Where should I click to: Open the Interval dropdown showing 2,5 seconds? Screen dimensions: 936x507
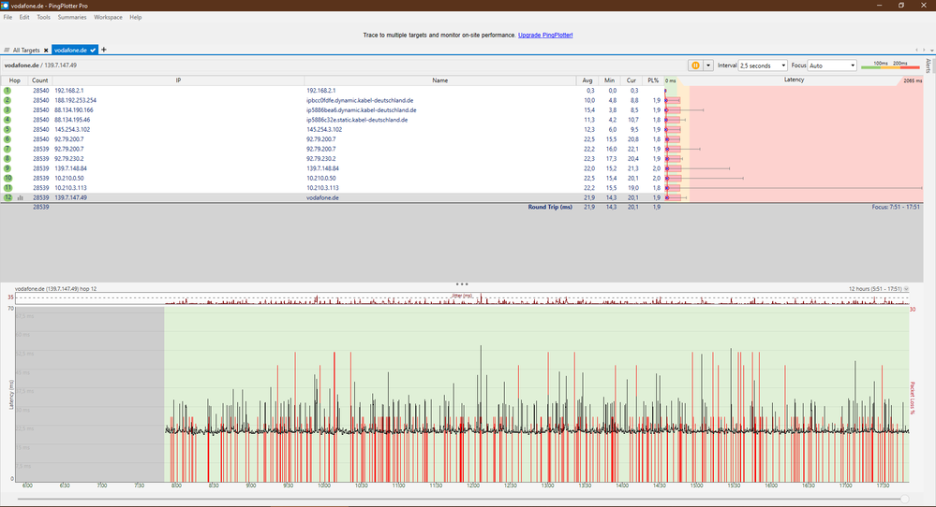(764, 65)
